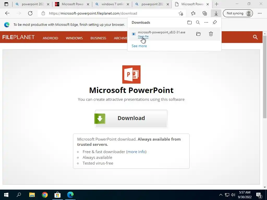Click the green Download button

[x=131, y=118]
